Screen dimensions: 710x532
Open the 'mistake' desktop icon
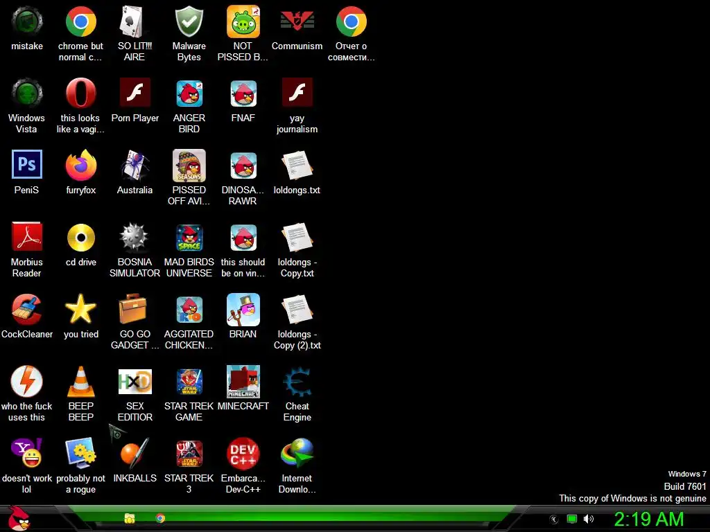tap(27, 22)
